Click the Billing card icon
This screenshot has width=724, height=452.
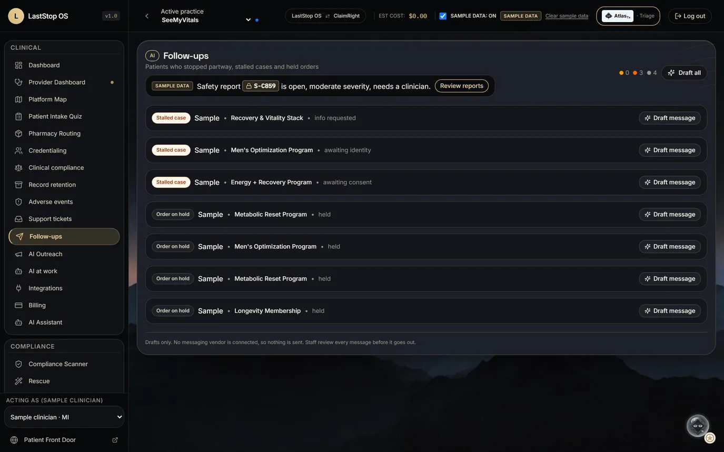tap(18, 305)
